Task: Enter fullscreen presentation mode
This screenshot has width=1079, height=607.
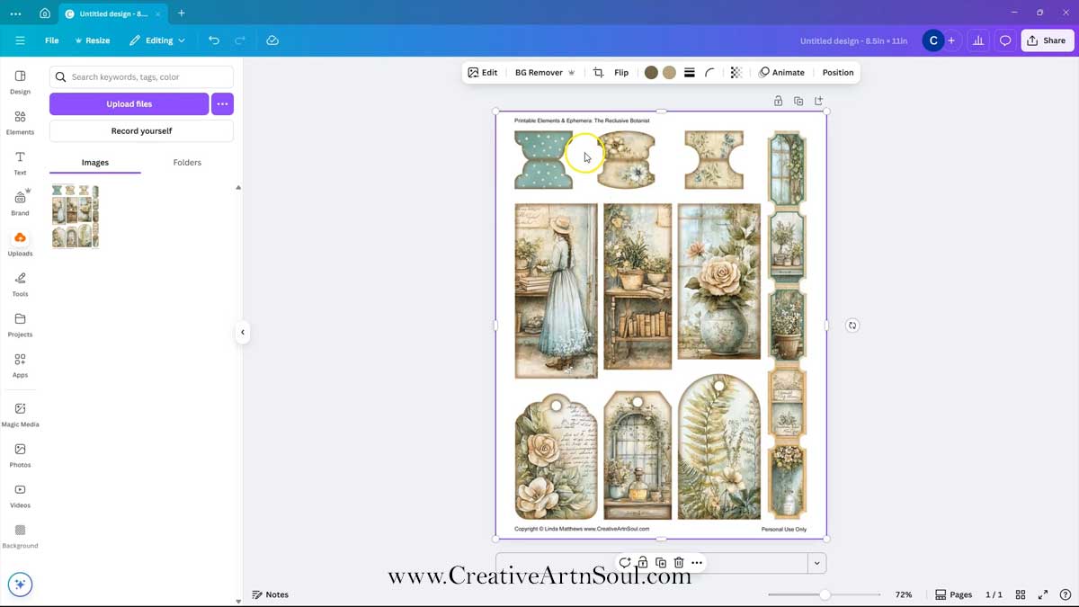Action: tap(1043, 594)
